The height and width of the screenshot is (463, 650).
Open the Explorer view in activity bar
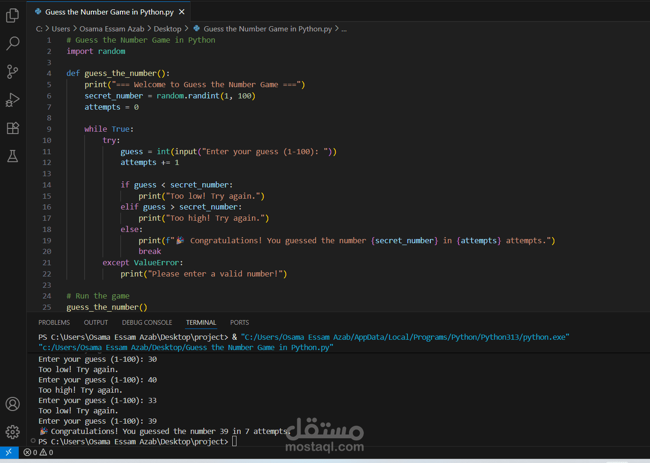(x=13, y=15)
